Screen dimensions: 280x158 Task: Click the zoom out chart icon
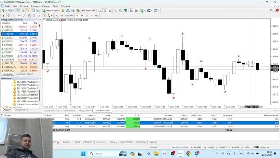pyautogui.click(x=120, y=11)
